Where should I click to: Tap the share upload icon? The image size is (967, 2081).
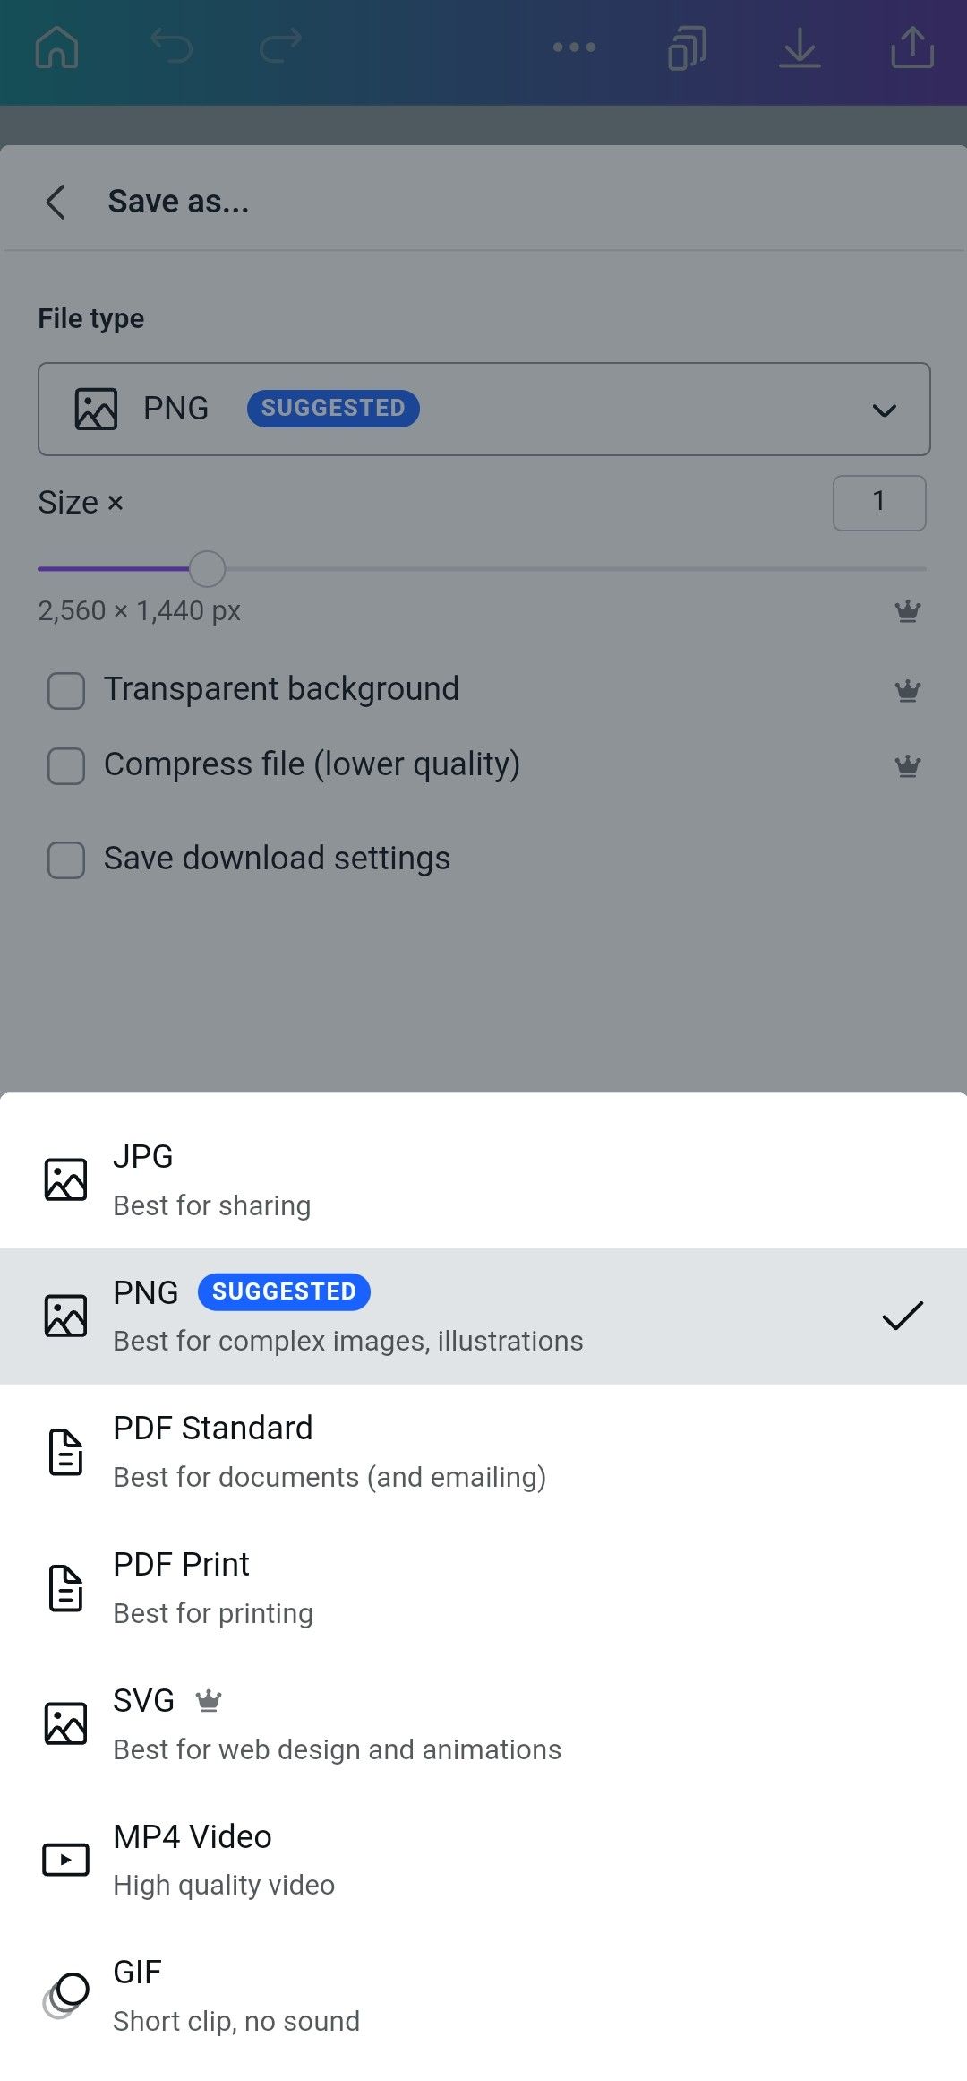pyautogui.click(x=912, y=47)
